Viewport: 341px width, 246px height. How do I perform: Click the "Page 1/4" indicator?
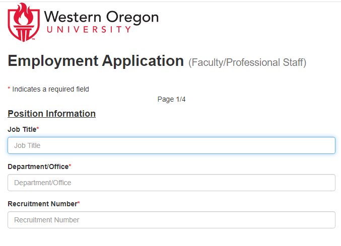[x=171, y=99]
